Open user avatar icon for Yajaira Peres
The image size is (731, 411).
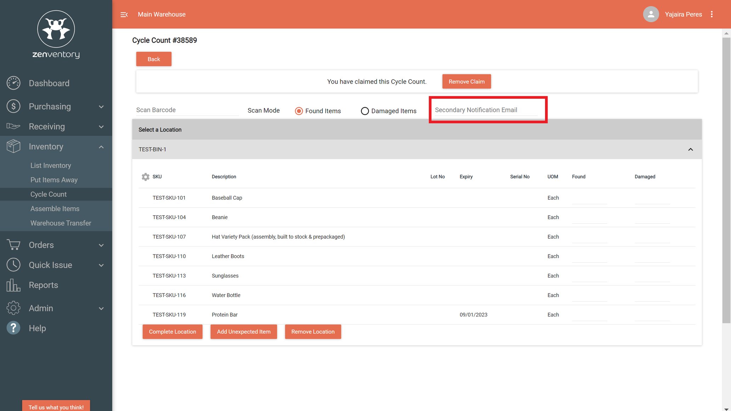(x=651, y=15)
